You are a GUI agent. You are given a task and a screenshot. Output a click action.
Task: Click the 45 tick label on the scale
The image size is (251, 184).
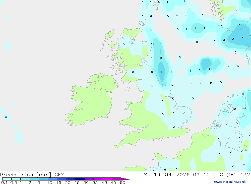click(113, 182)
